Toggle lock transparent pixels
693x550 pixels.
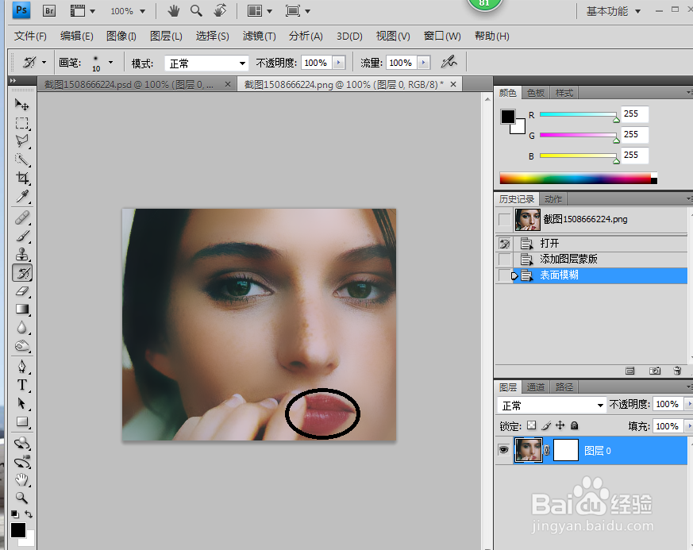pos(532,425)
